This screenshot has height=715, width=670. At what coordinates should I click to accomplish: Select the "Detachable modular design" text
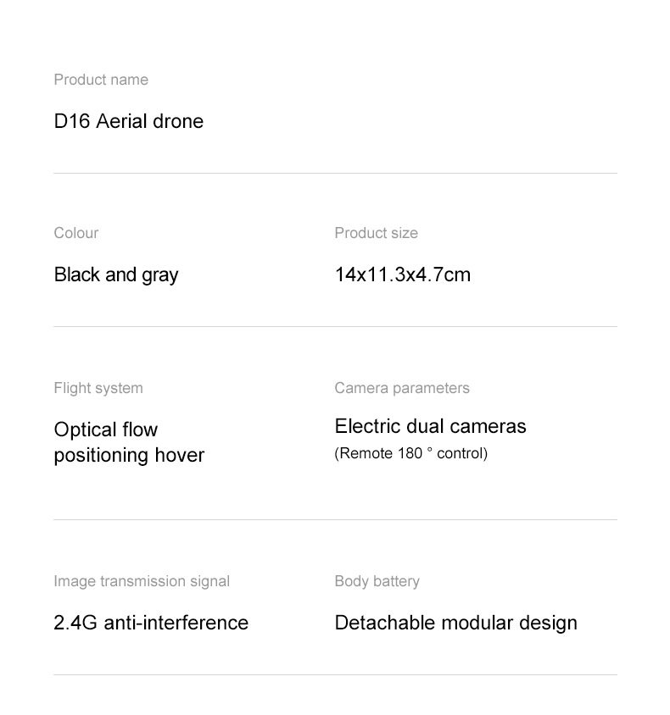(x=455, y=623)
